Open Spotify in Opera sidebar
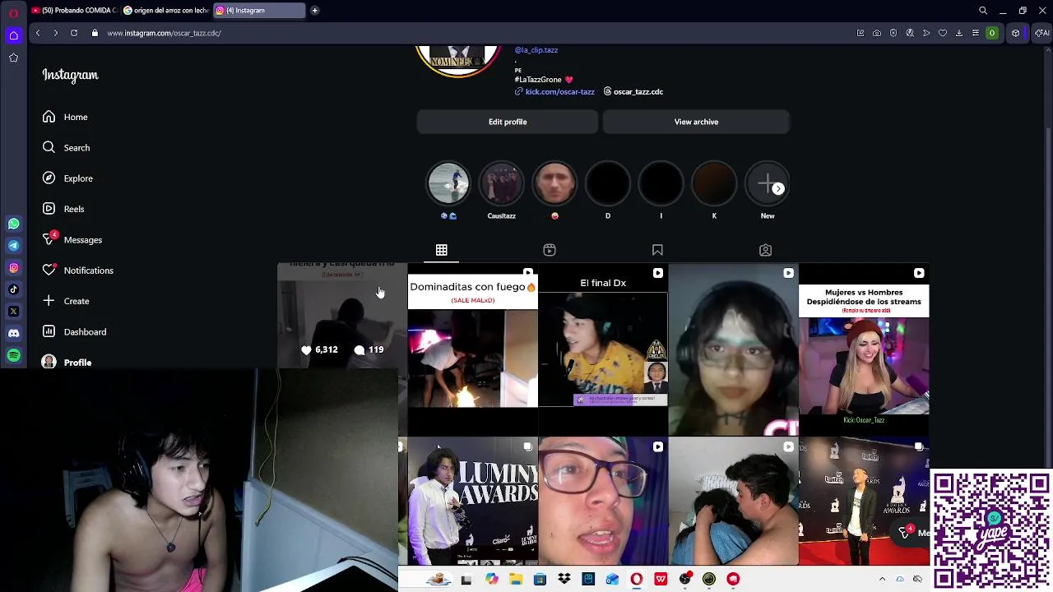Screen dimensions: 1053x592 (x=13, y=355)
